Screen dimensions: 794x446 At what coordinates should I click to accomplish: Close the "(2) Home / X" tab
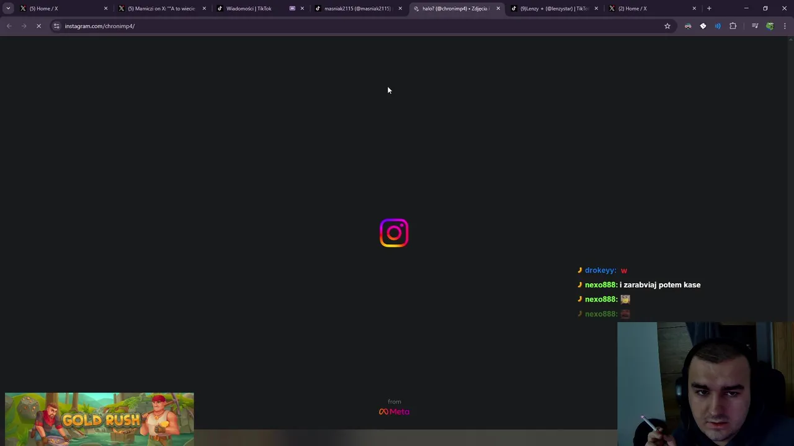pos(694,9)
